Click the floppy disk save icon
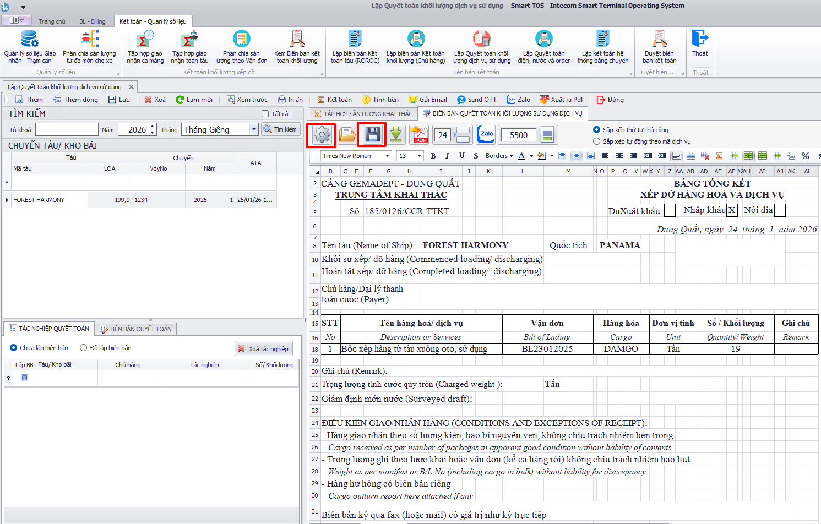Screen dimensions: 821x524 [372, 135]
